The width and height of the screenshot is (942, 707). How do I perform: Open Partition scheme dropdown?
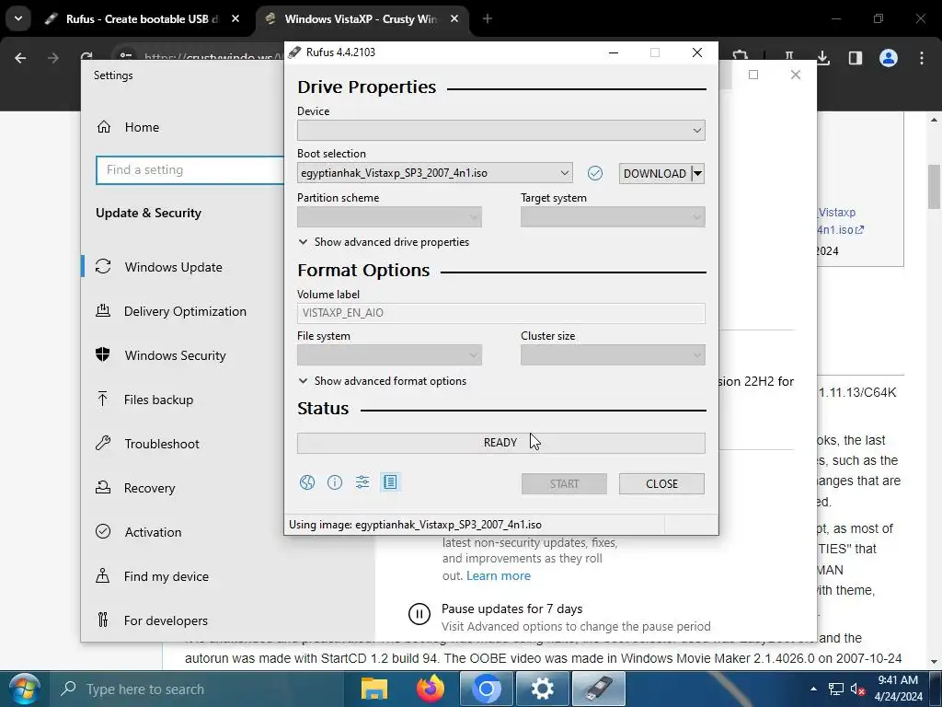[x=389, y=217]
